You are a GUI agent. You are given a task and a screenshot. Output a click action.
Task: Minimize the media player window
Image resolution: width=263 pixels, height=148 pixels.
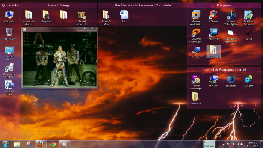pos(80,29)
